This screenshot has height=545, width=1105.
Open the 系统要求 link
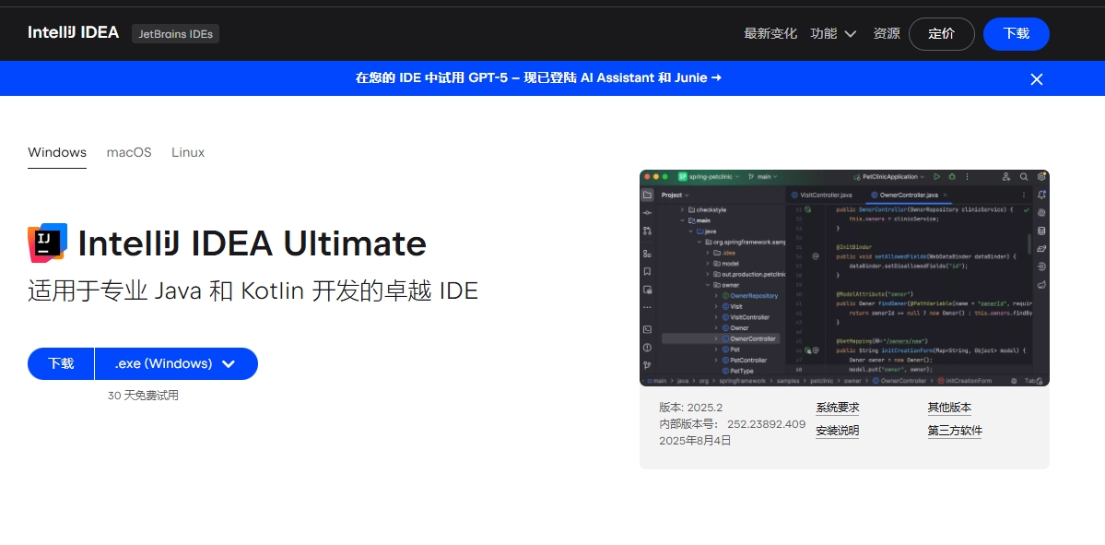click(x=837, y=408)
